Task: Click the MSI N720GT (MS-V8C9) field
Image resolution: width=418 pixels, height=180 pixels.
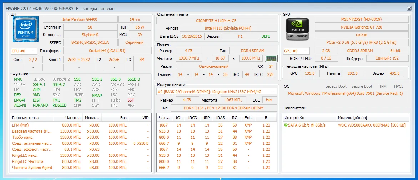Action: [x=362, y=20]
